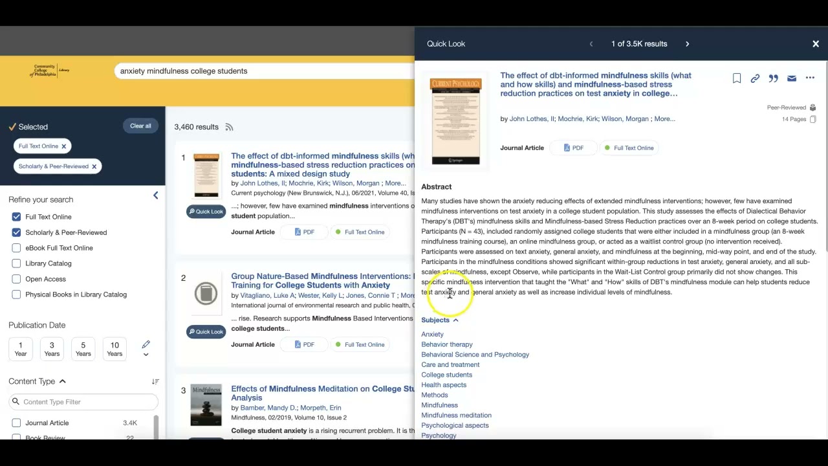Expand more authors for result 1
This screenshot has width=828, height=466.
(395, 183)
